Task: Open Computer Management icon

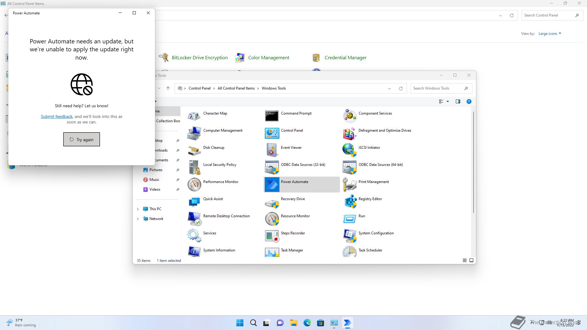Action: 194,133
